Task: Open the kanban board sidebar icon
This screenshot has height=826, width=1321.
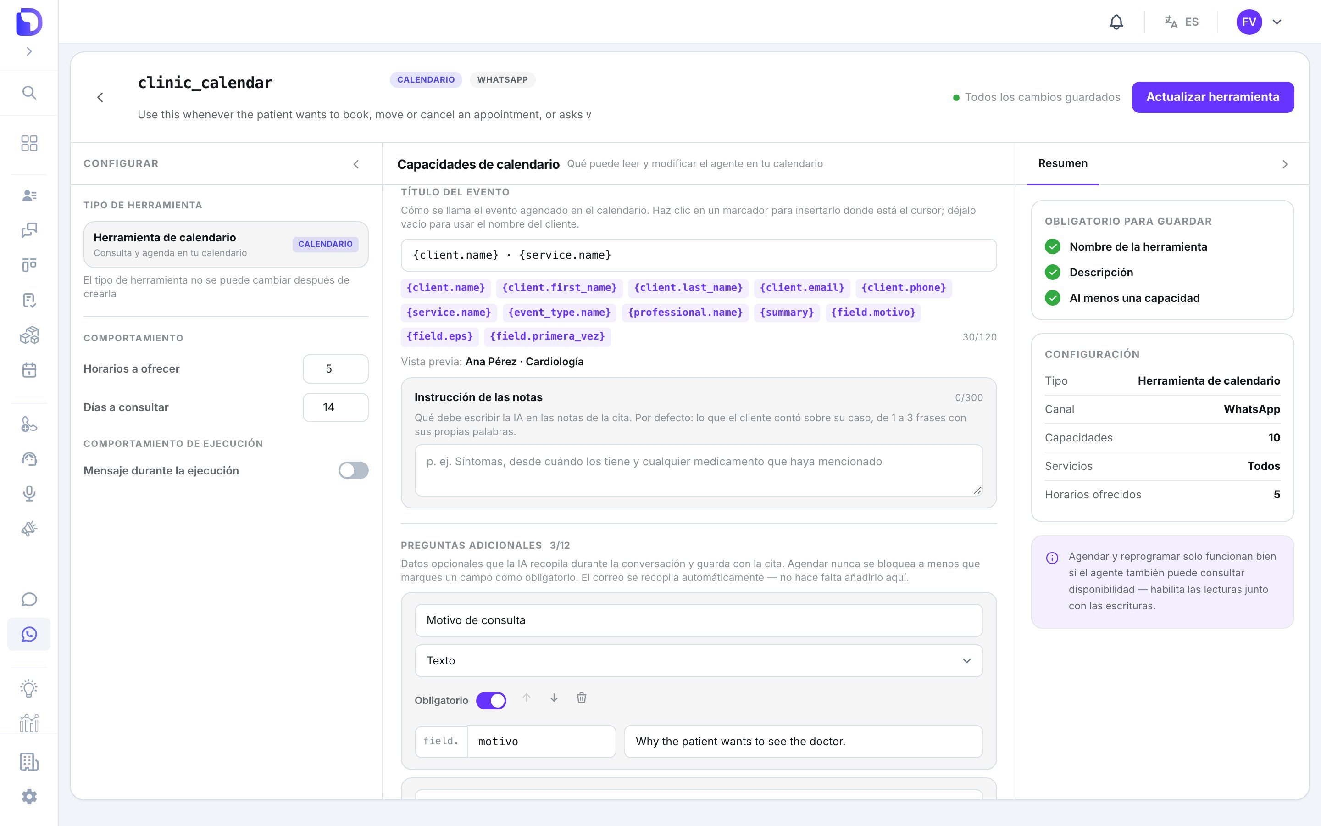Action: [29, 266]
